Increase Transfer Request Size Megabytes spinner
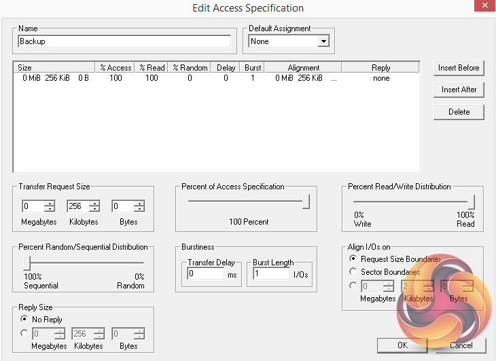 point(49,204)
